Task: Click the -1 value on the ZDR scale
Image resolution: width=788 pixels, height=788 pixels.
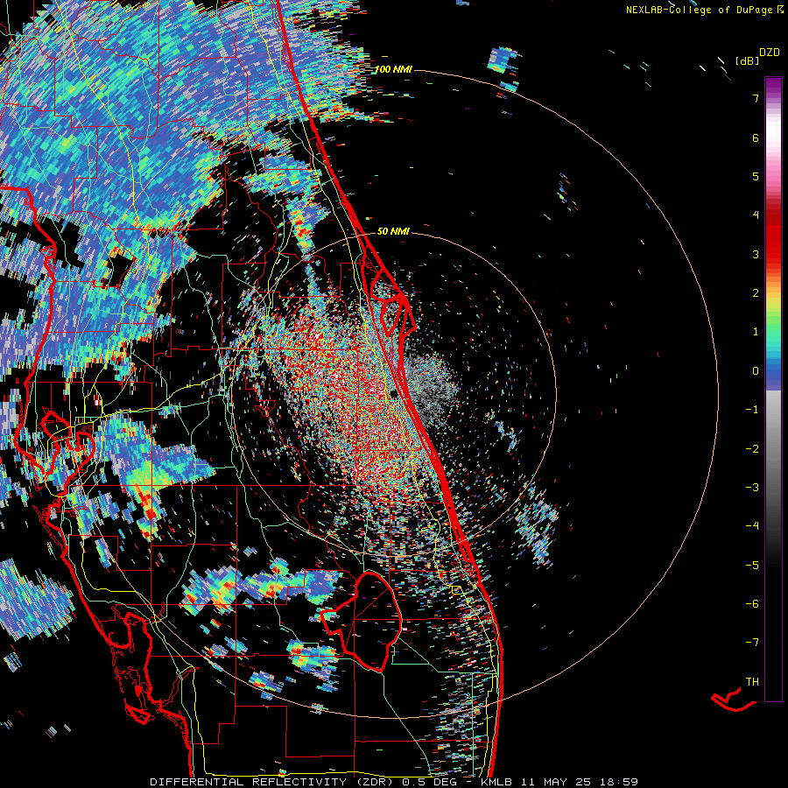Action: pos(752,410)
